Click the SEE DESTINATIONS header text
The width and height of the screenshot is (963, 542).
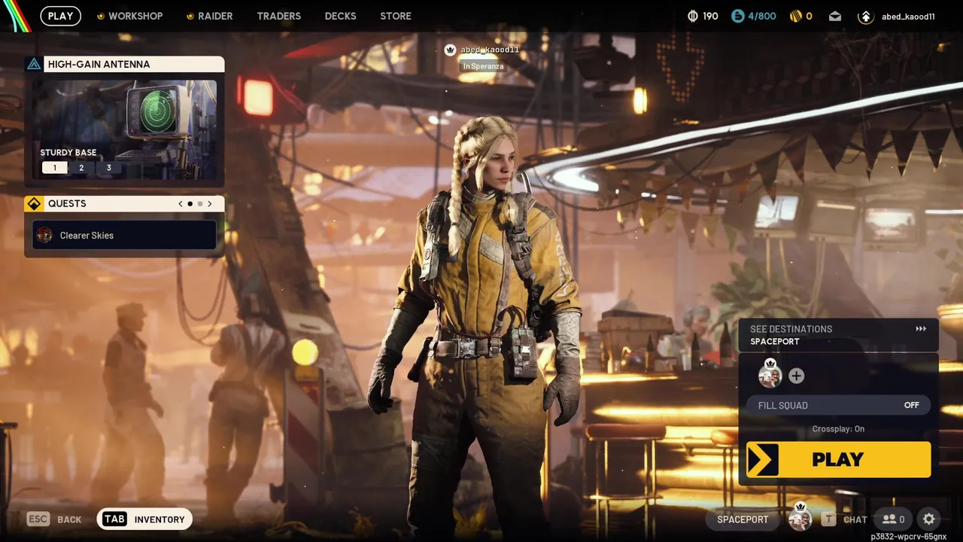click(791, 329)
